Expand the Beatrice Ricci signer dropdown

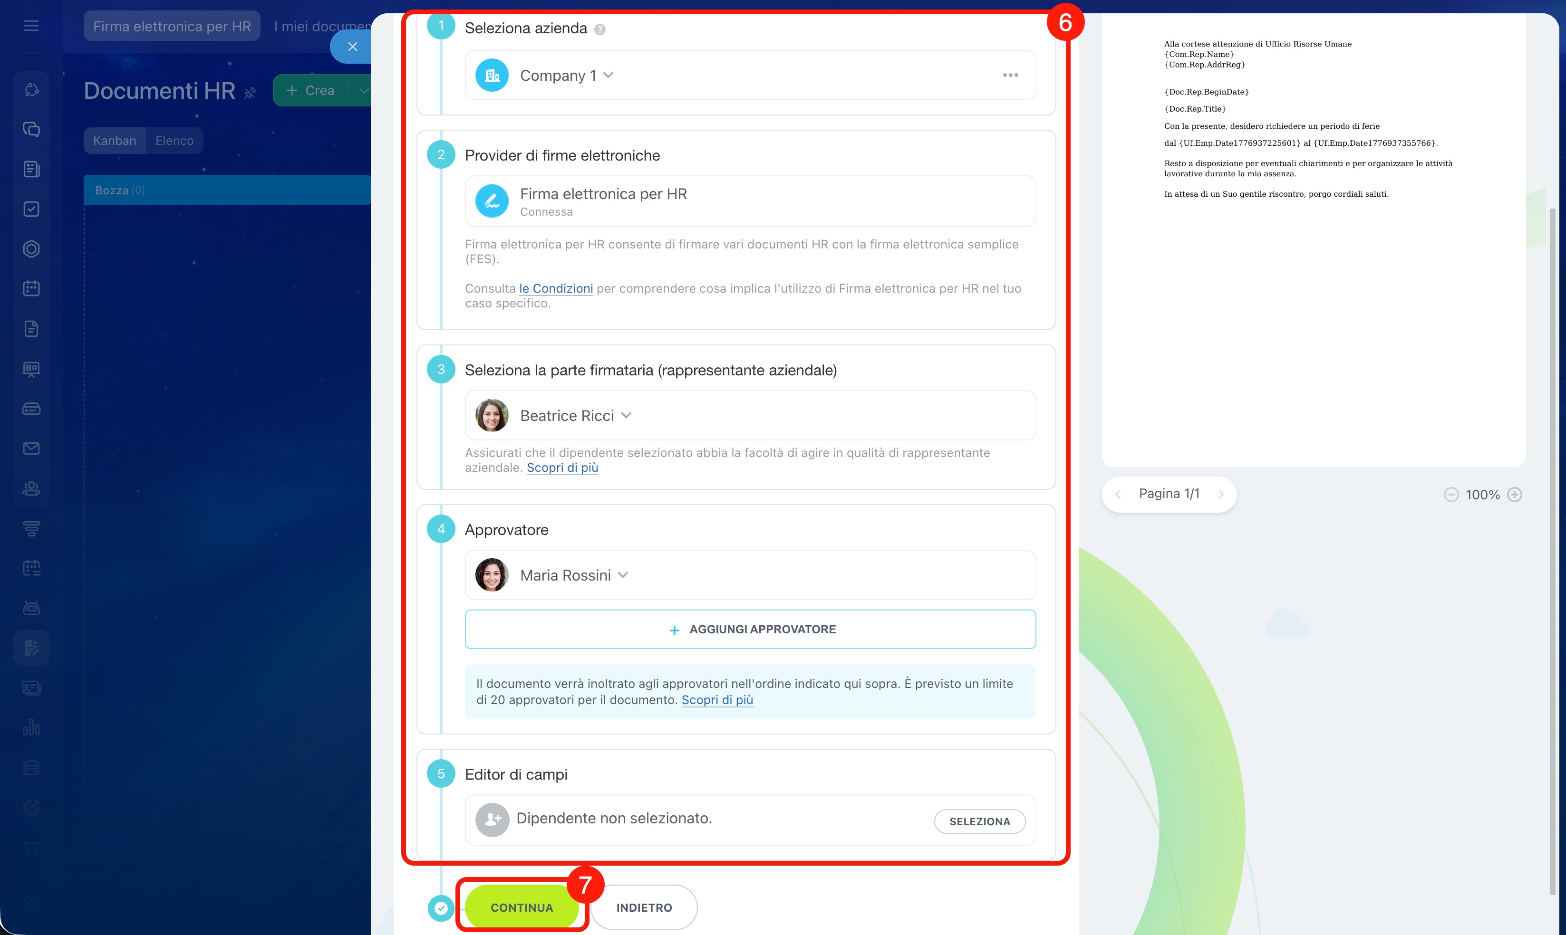[626, 415]
